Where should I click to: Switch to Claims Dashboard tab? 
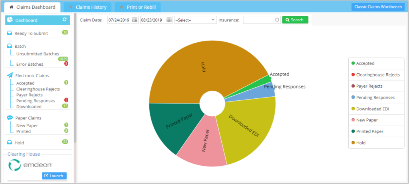tap(33, 7)
